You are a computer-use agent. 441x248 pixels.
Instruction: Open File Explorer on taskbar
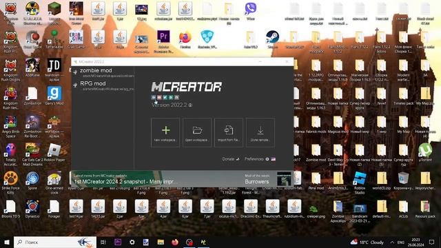161,242
